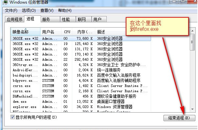Select the explorer.exe process row
The image size is (198, 130).
(81, 107)
